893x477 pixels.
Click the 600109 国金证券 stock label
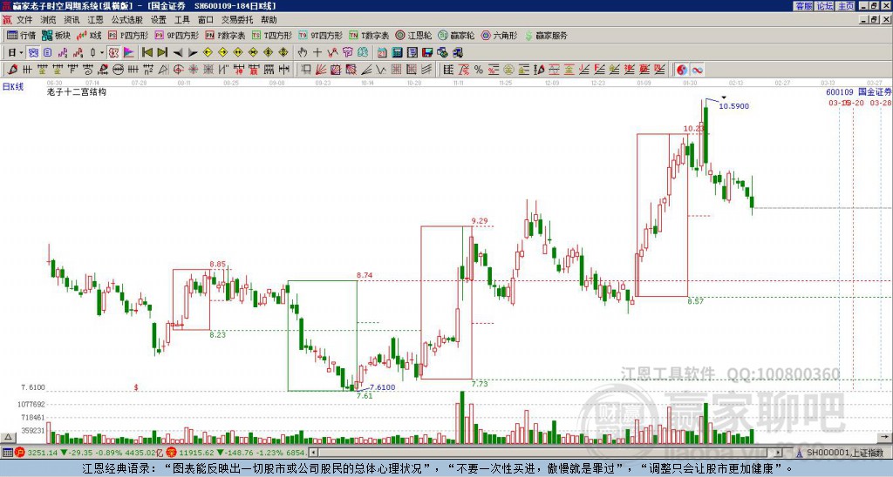pyautogui.click(x=858, y=92)
